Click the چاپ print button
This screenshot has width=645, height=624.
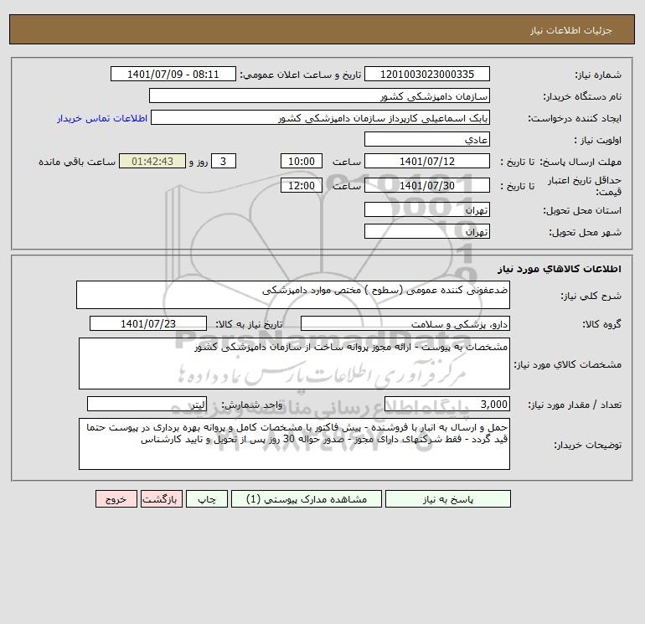point(207,499)
